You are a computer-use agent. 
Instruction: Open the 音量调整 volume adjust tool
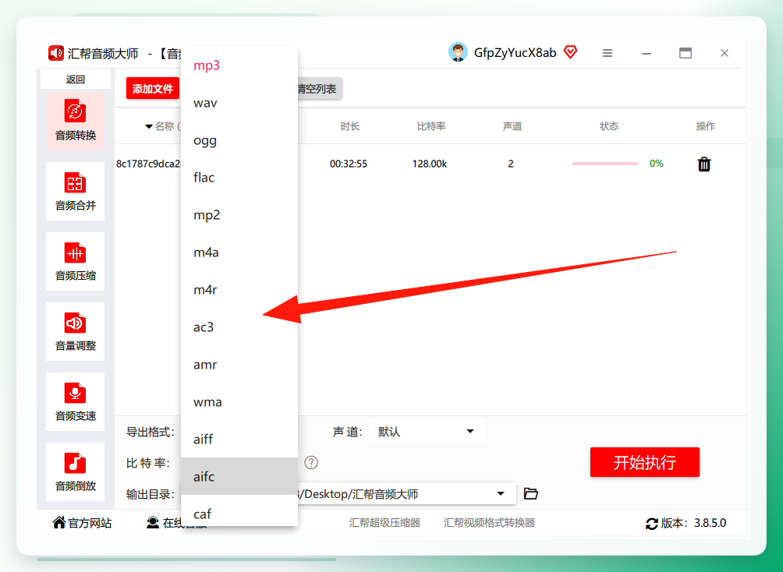click(x=75, y=331)
